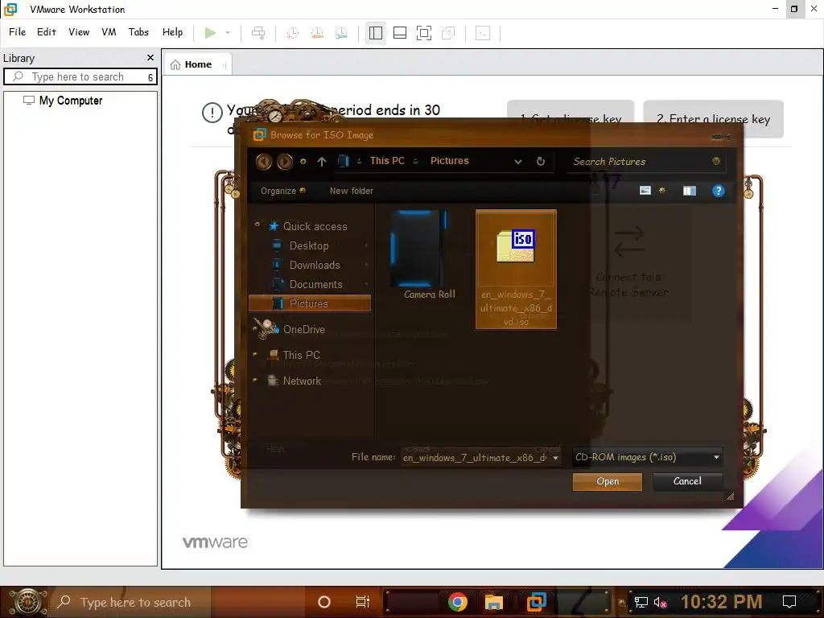This screenshot has width=824, height=618.
Task: Create a New folder
Action: tap(352, 191)
